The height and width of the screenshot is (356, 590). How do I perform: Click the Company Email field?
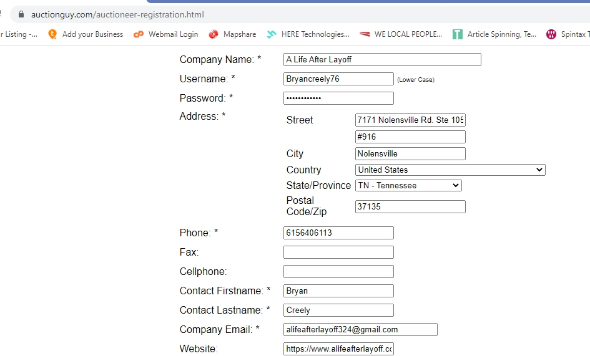point(360,330)
